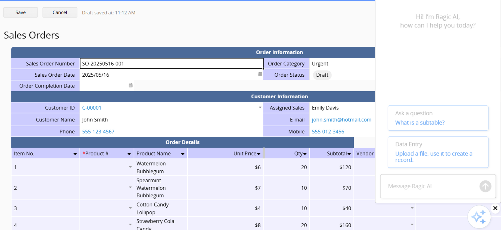The width and height of the screenshot is (501, 231).
Task: Select the Spearmint Watermelon Bubblegum cell
Action: [161, 188]
